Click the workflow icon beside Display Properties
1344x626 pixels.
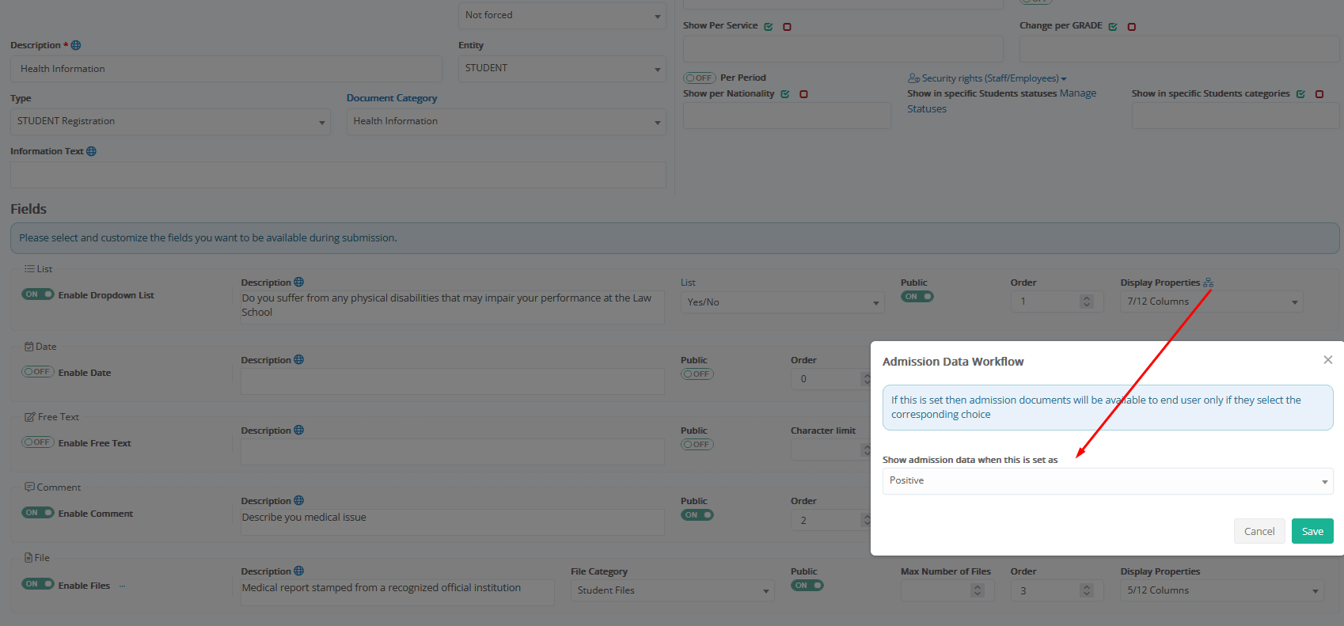[x=1208, y=283]
